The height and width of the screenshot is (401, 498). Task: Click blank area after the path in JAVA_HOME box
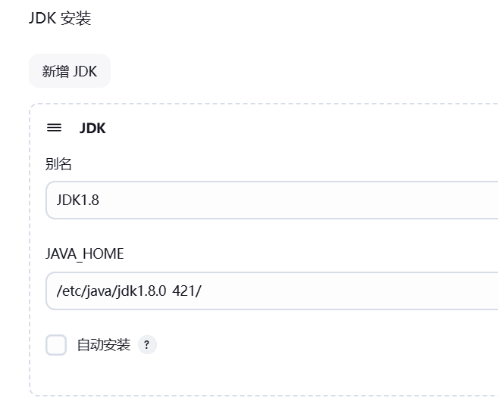click(x=349, y=291)
